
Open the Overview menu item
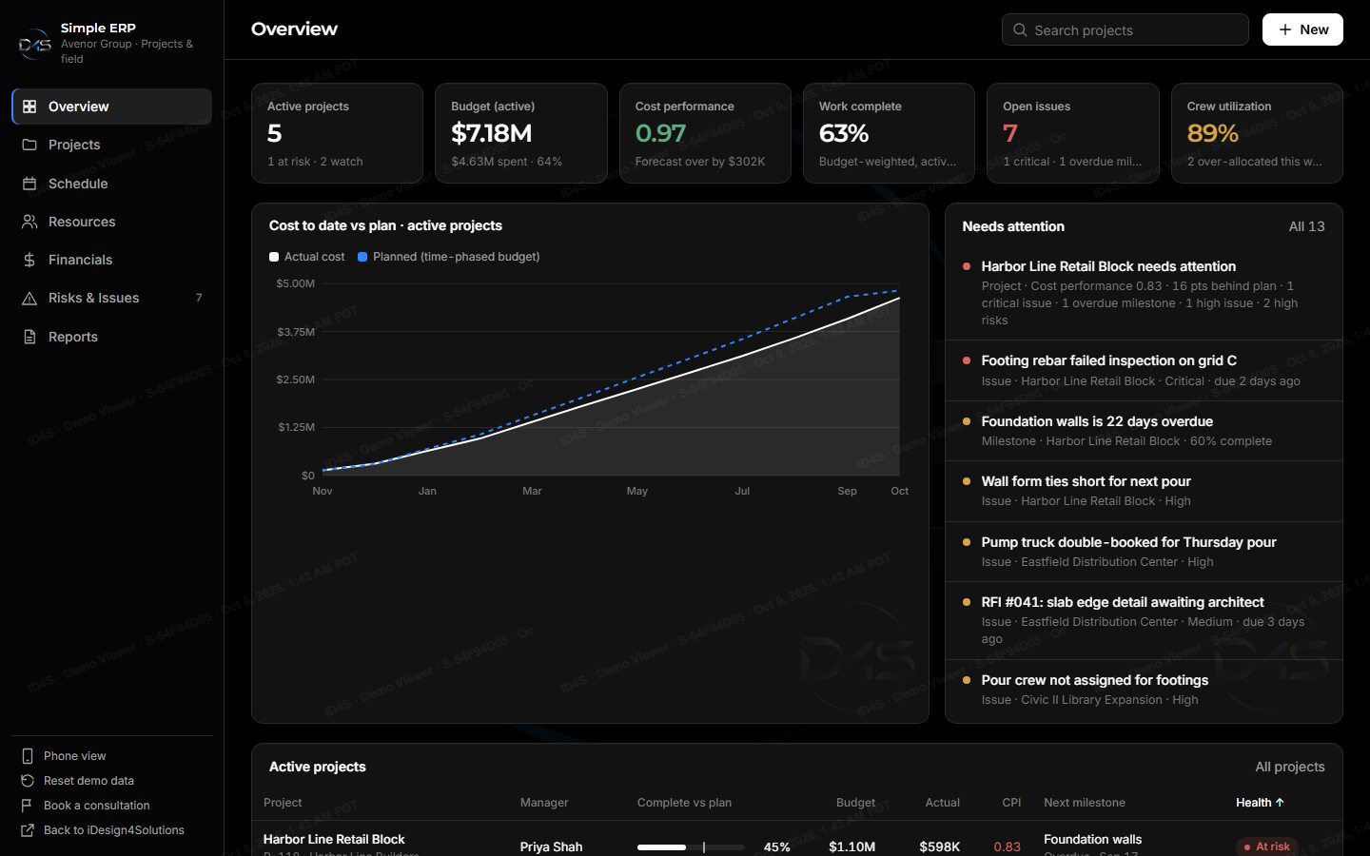(111, 107)
